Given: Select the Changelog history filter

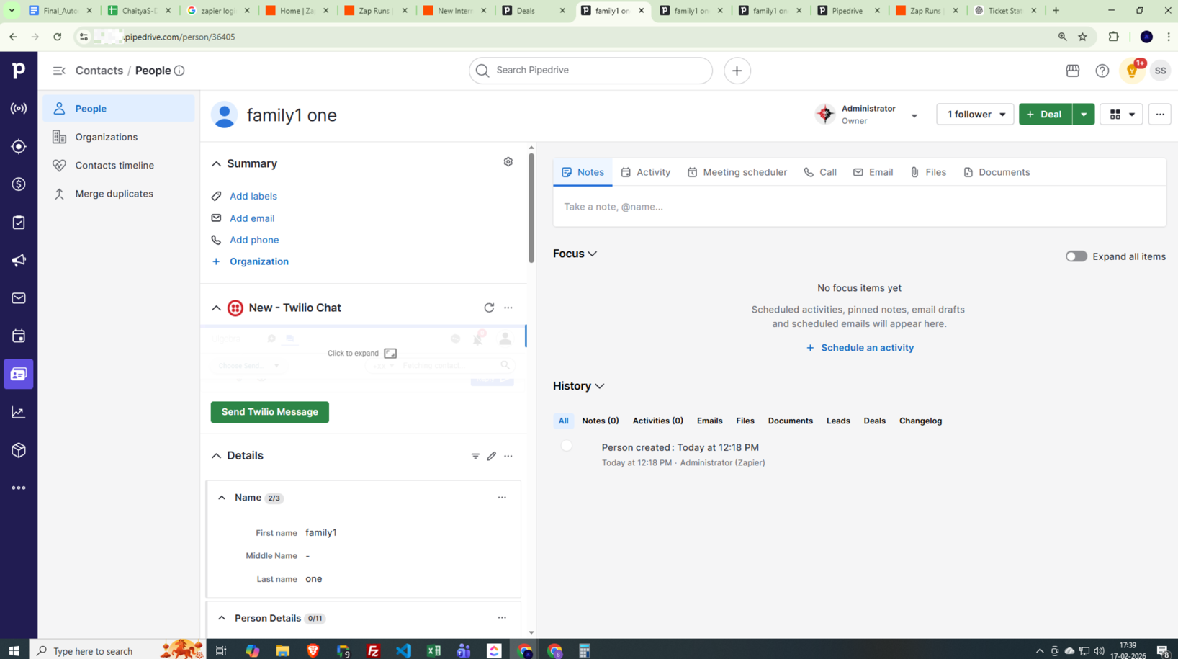Looking at the screenshot, I should (920, 421).
